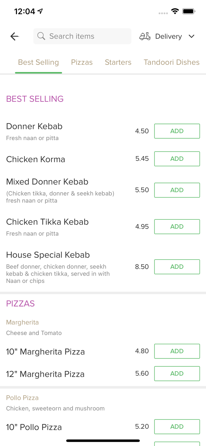
Task: Switch to the Pizzas tab
Action: pyautogui.click(x=82, y=62)
